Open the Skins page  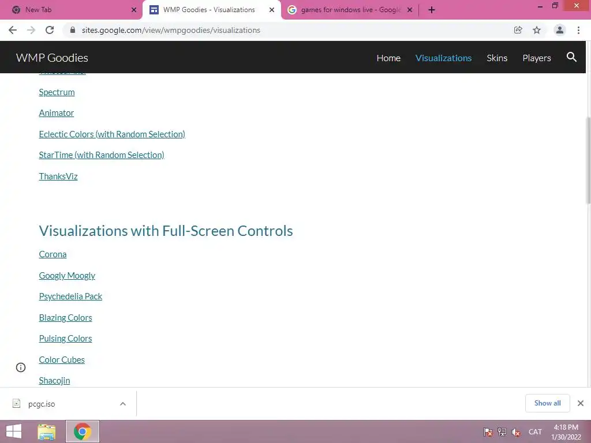click(497, 58)
